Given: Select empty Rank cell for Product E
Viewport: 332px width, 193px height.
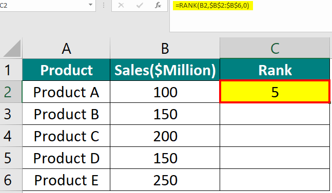Looking at the screenshot, I should point(275,180).
